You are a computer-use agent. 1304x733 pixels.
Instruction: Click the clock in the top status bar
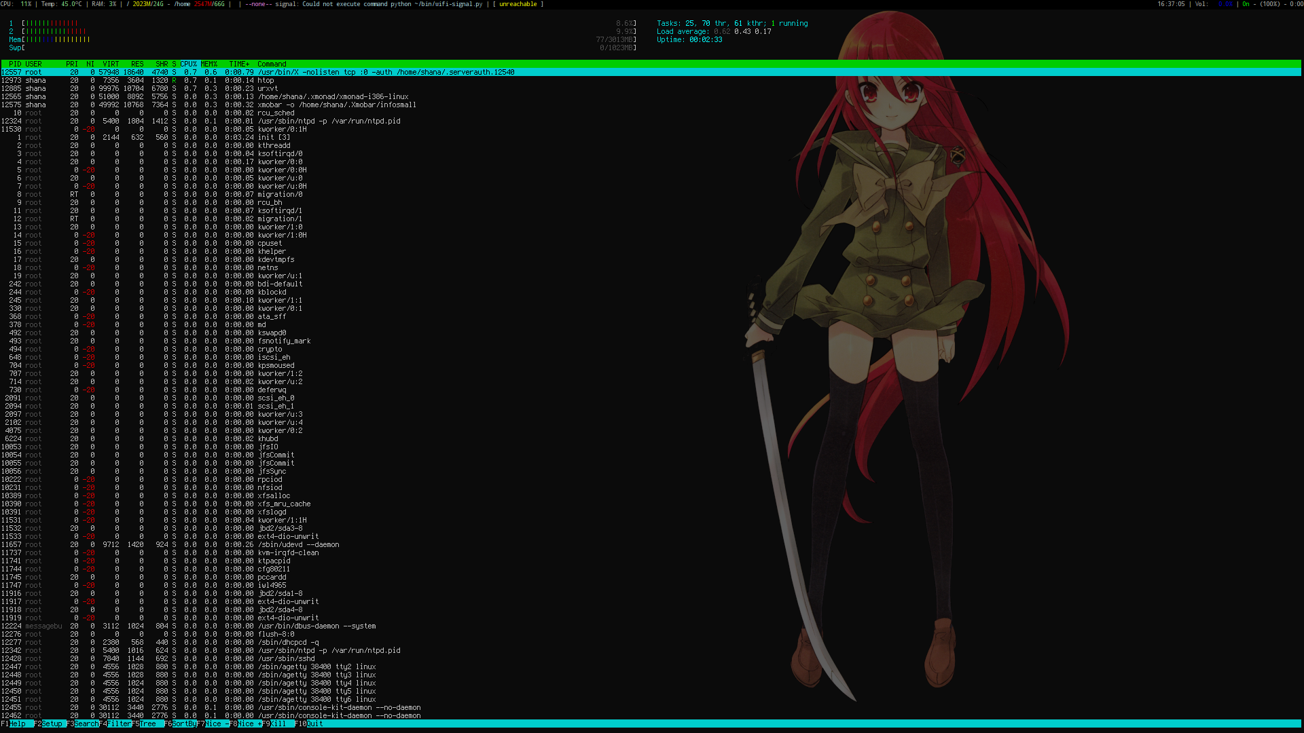1171,4
